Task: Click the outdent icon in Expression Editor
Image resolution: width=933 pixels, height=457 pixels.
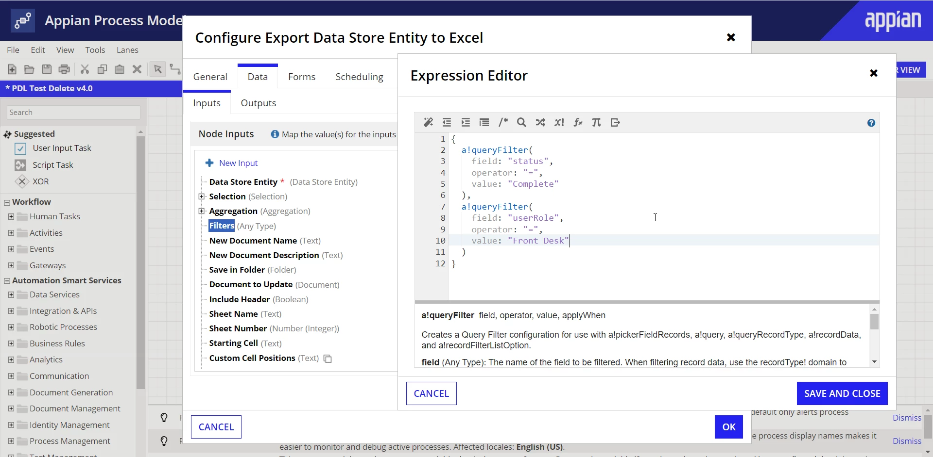Action: pyautogui.click(x=447, y=122)
